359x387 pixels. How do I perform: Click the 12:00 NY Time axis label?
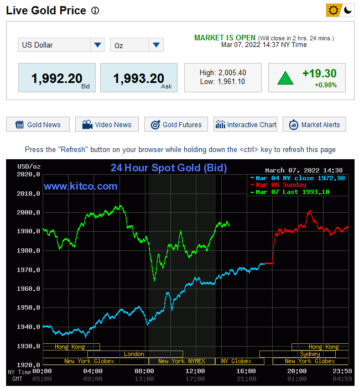[x=195, y=371]
